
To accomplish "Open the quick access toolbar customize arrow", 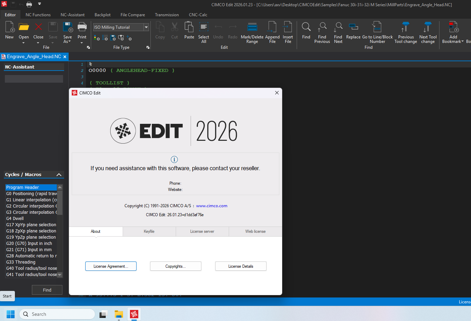I will [x=40, y=4].
